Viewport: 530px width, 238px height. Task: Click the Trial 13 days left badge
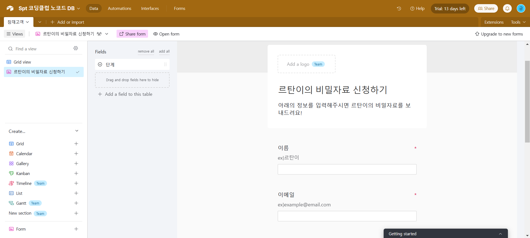click(x=450, y=9)
